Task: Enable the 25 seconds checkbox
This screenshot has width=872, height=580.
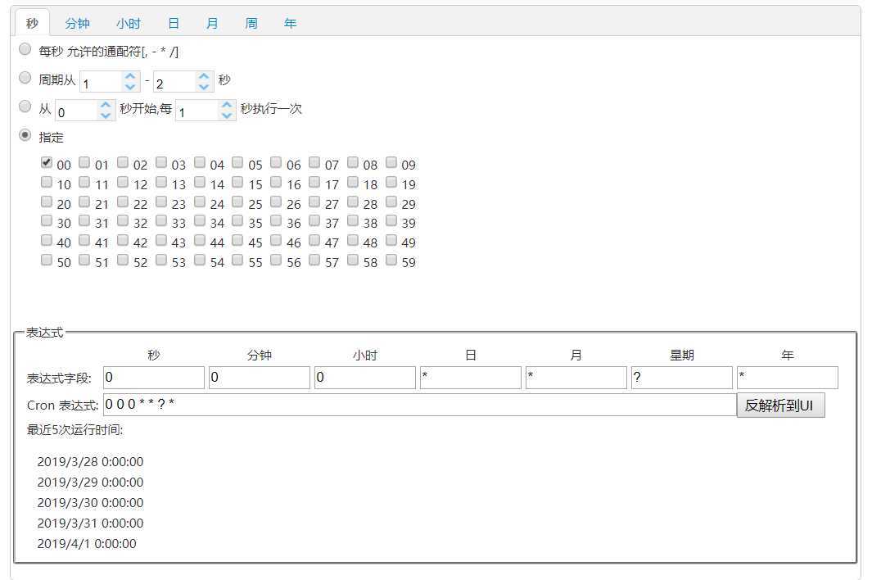Action: coord(237,201)
